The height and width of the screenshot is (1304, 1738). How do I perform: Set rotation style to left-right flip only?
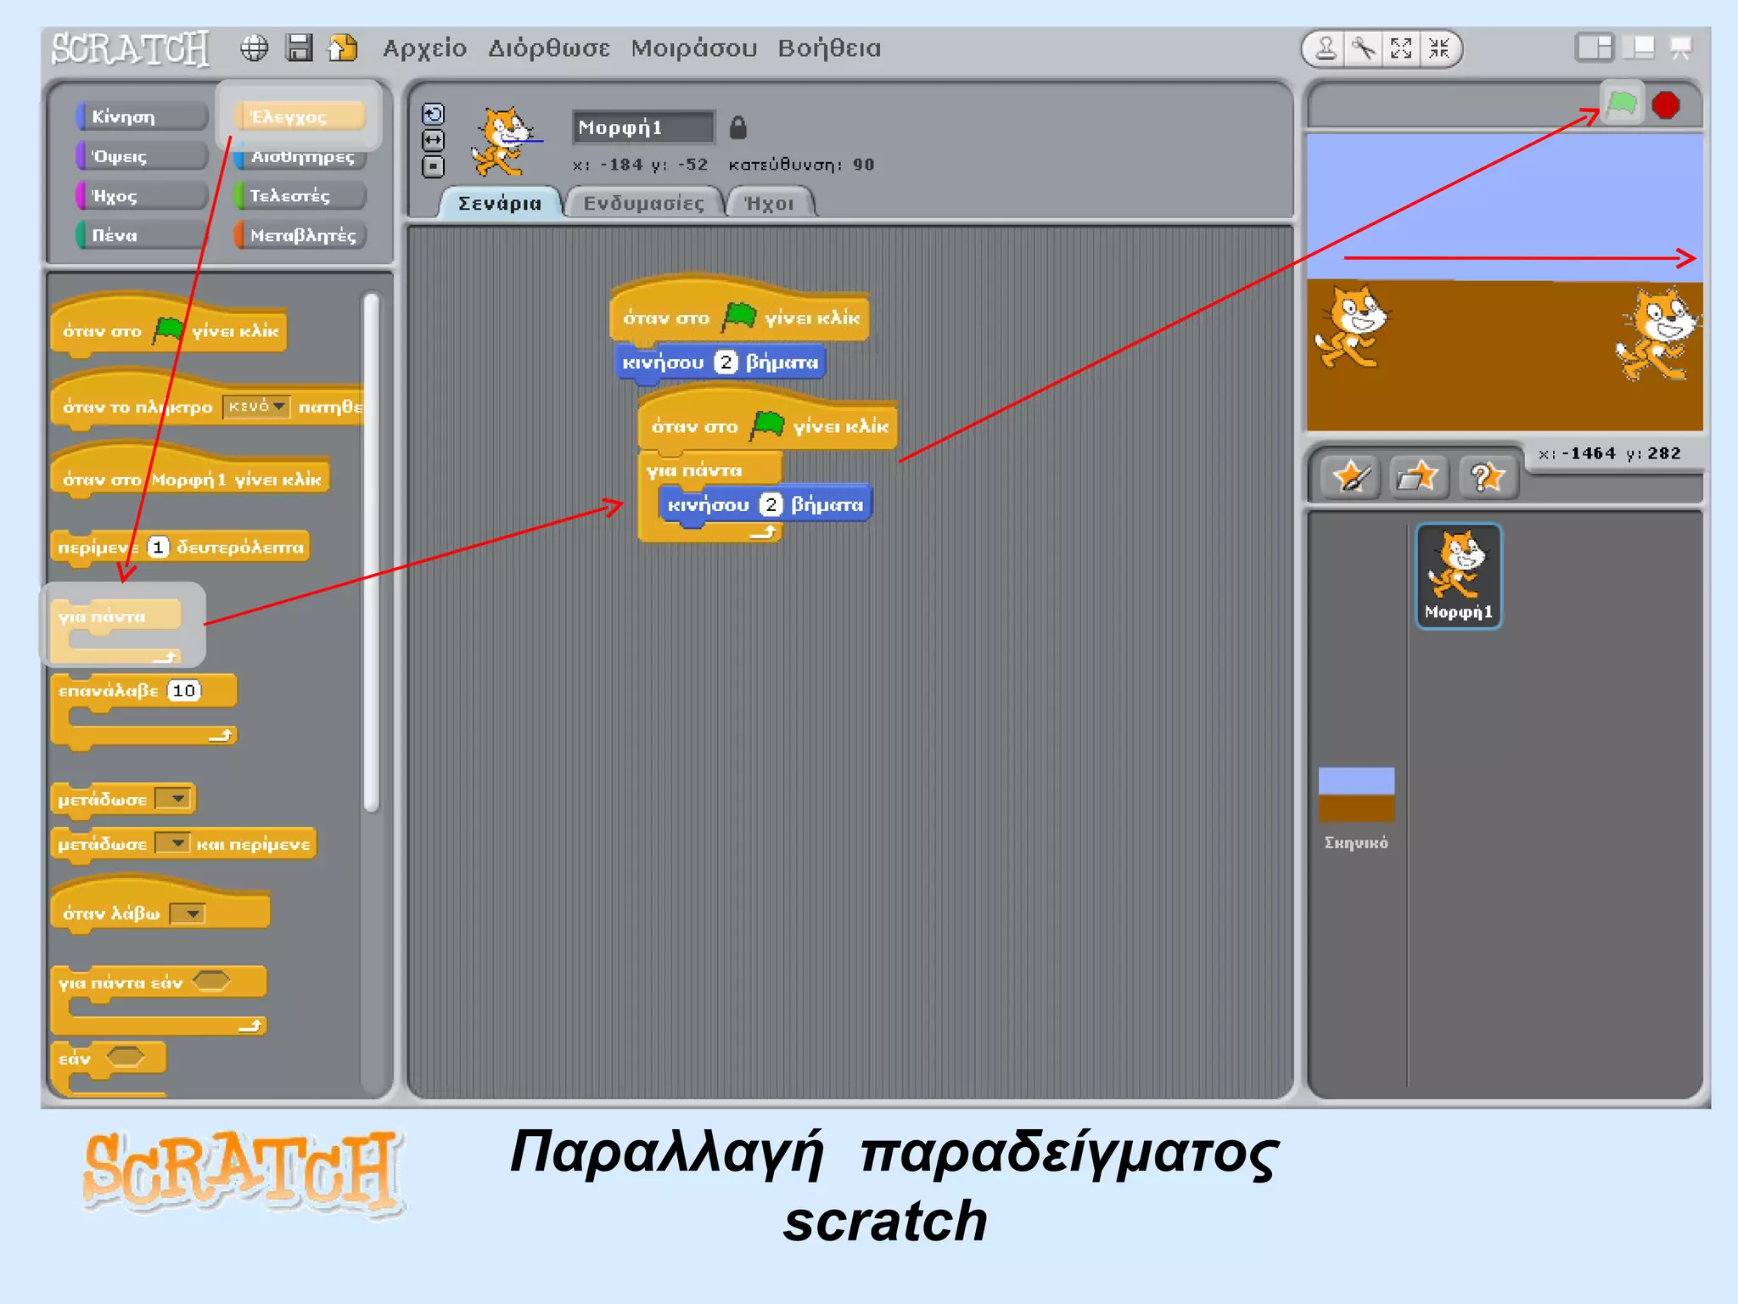pos(433,140)
